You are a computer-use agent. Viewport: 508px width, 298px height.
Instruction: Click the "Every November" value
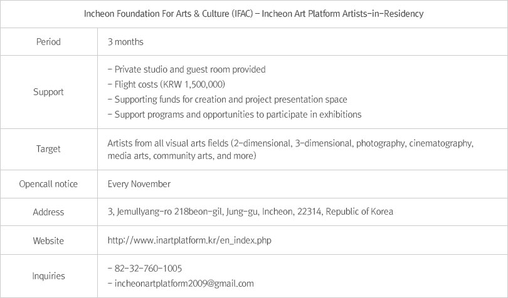139,184
